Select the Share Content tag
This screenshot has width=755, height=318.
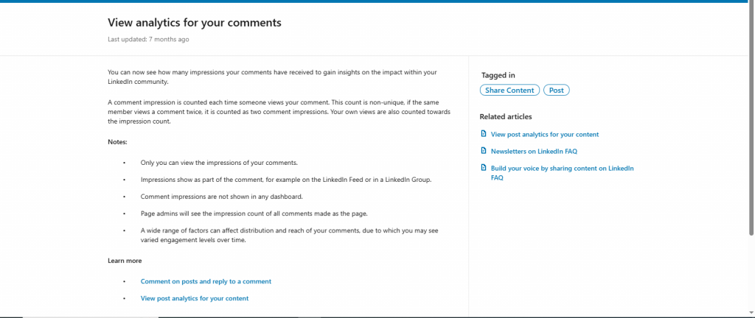[509, 91]
